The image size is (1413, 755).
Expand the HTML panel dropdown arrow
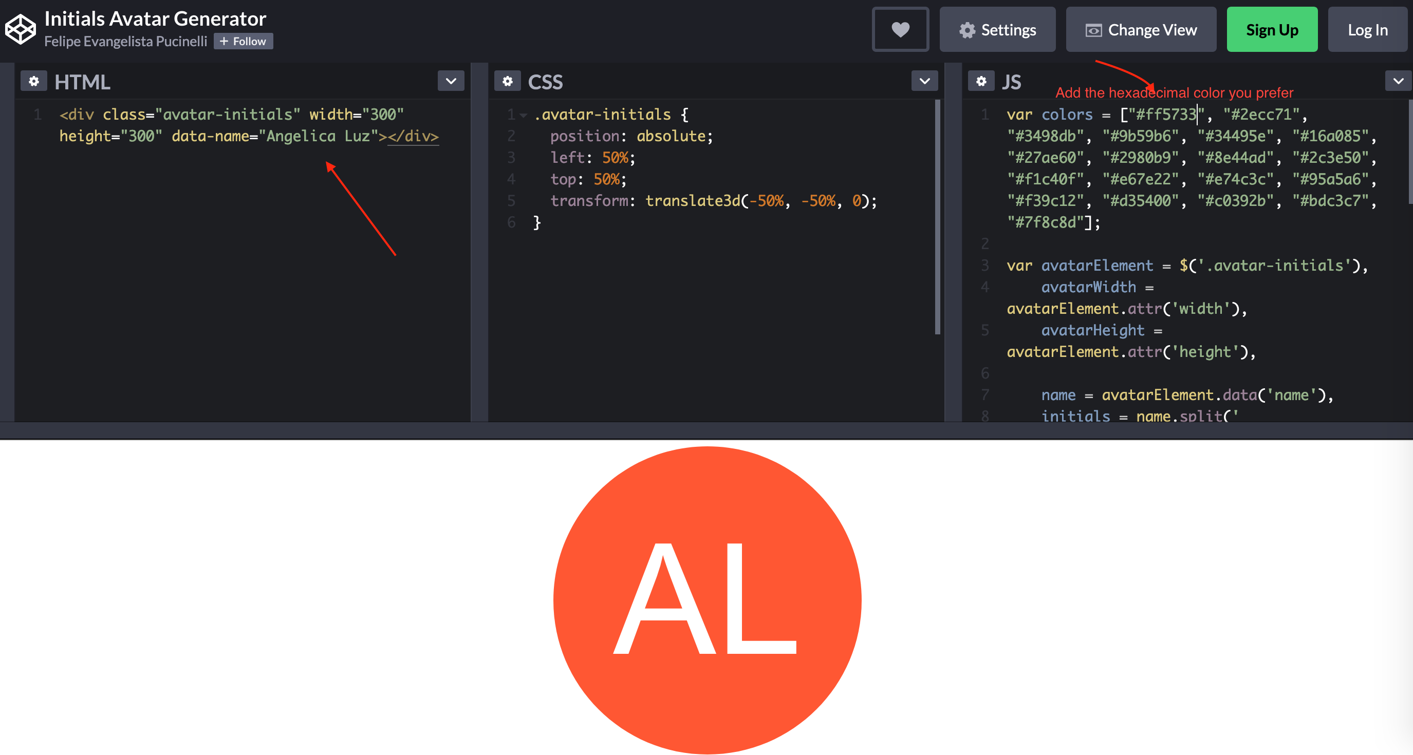tap(451, 81)
